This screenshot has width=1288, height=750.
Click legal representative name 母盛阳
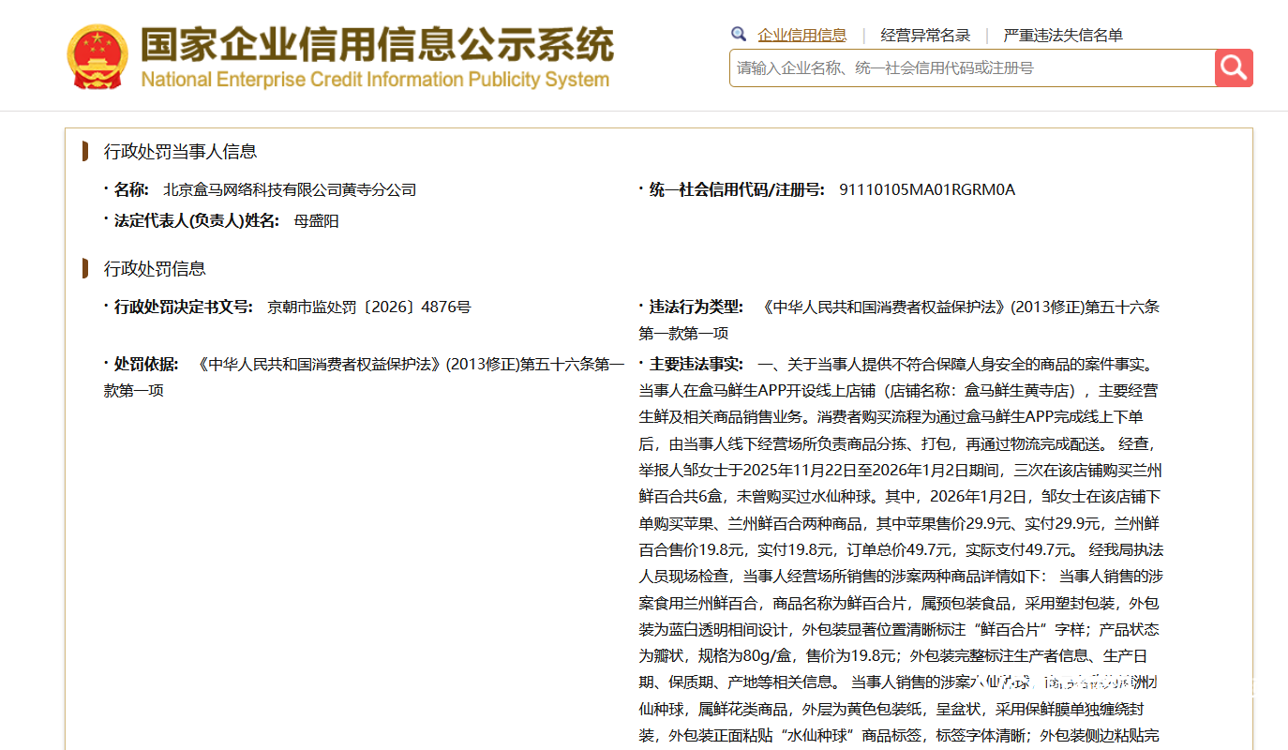click(x=317, y=221)
